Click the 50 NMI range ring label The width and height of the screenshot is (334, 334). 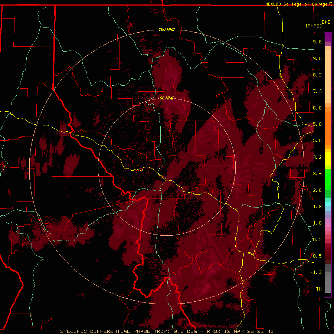point(167,98)
